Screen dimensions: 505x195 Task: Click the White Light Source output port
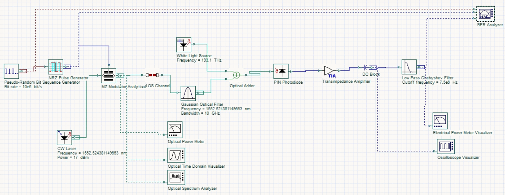pos(195,44)
